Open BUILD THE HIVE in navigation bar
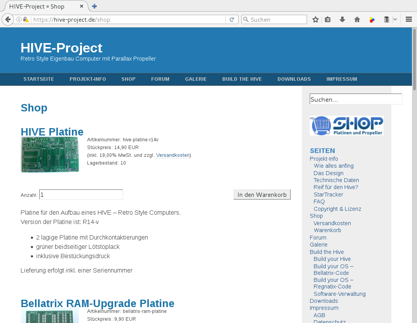Viewport: 417px width, 323px height. coord(242,79)
